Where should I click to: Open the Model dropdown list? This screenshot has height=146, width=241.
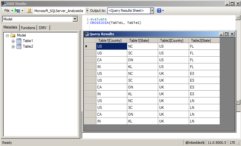pyautogui.click(x=75, y=19)
